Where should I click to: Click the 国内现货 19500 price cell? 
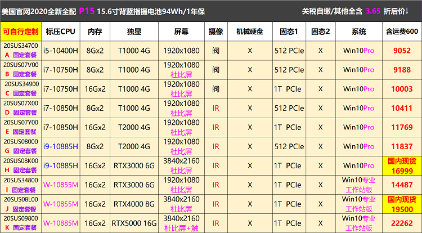point(402,204)
